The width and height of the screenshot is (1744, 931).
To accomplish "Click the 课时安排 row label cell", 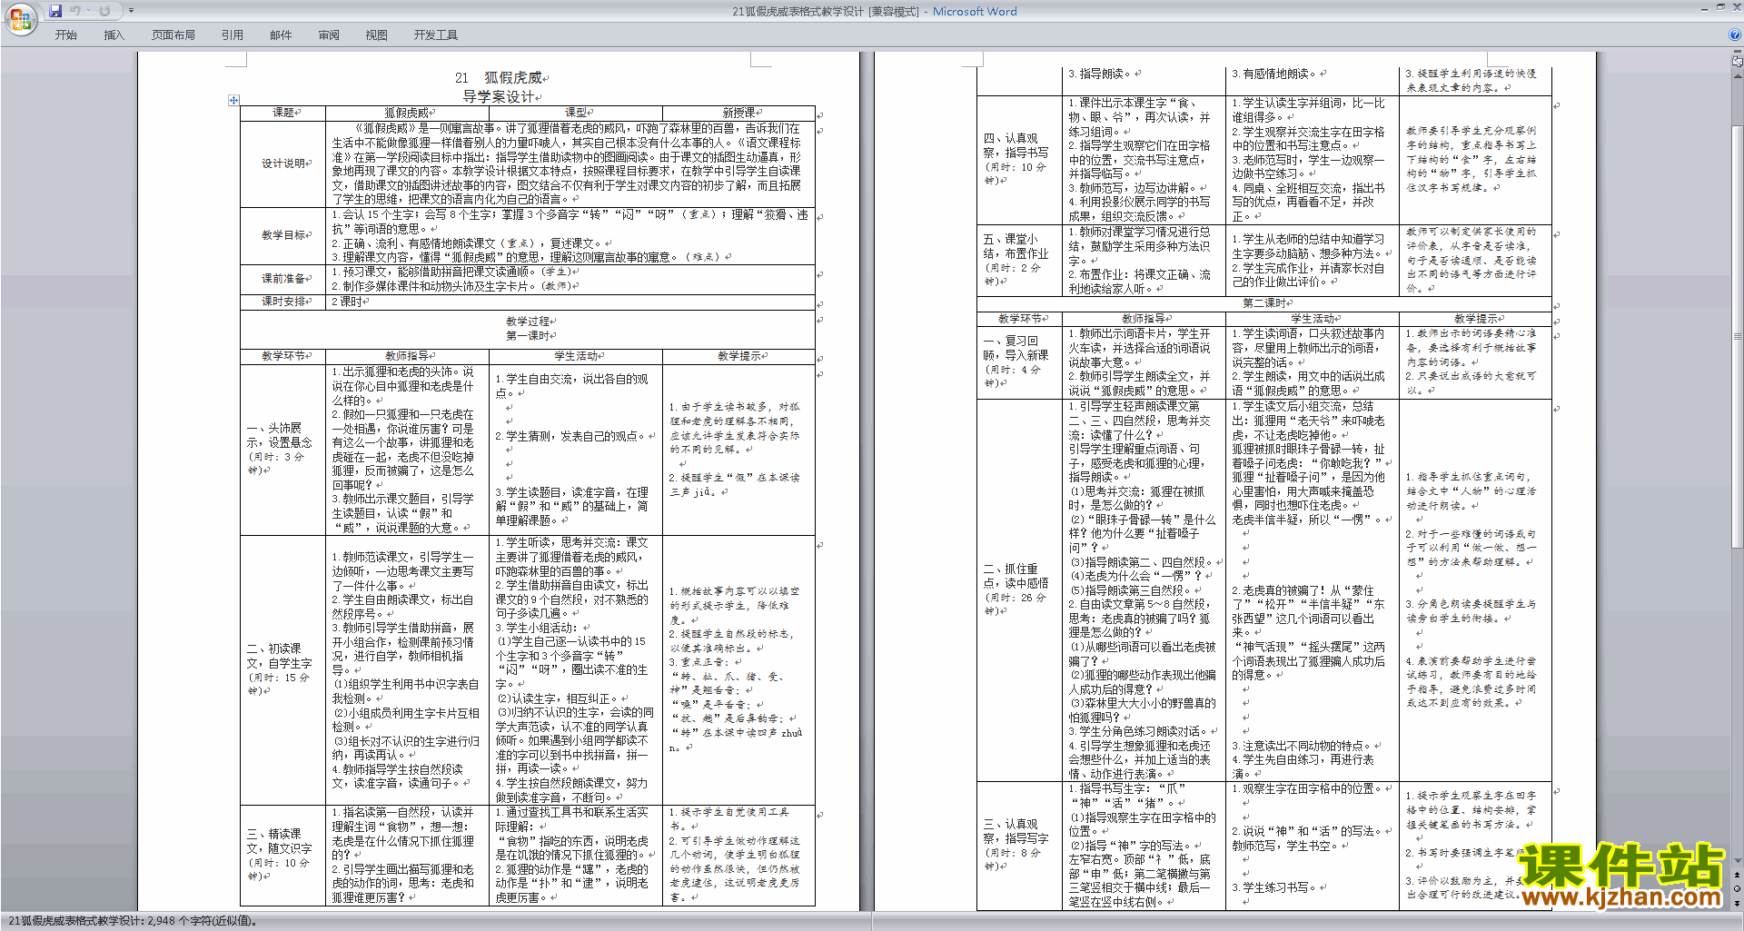I will 283,302.
